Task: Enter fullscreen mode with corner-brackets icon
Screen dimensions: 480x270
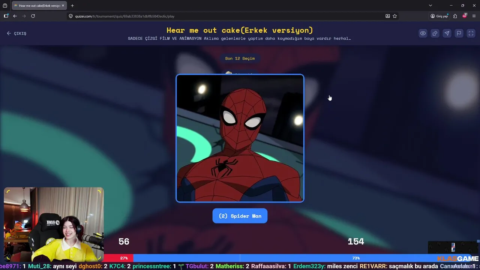Action: [471, 33]
